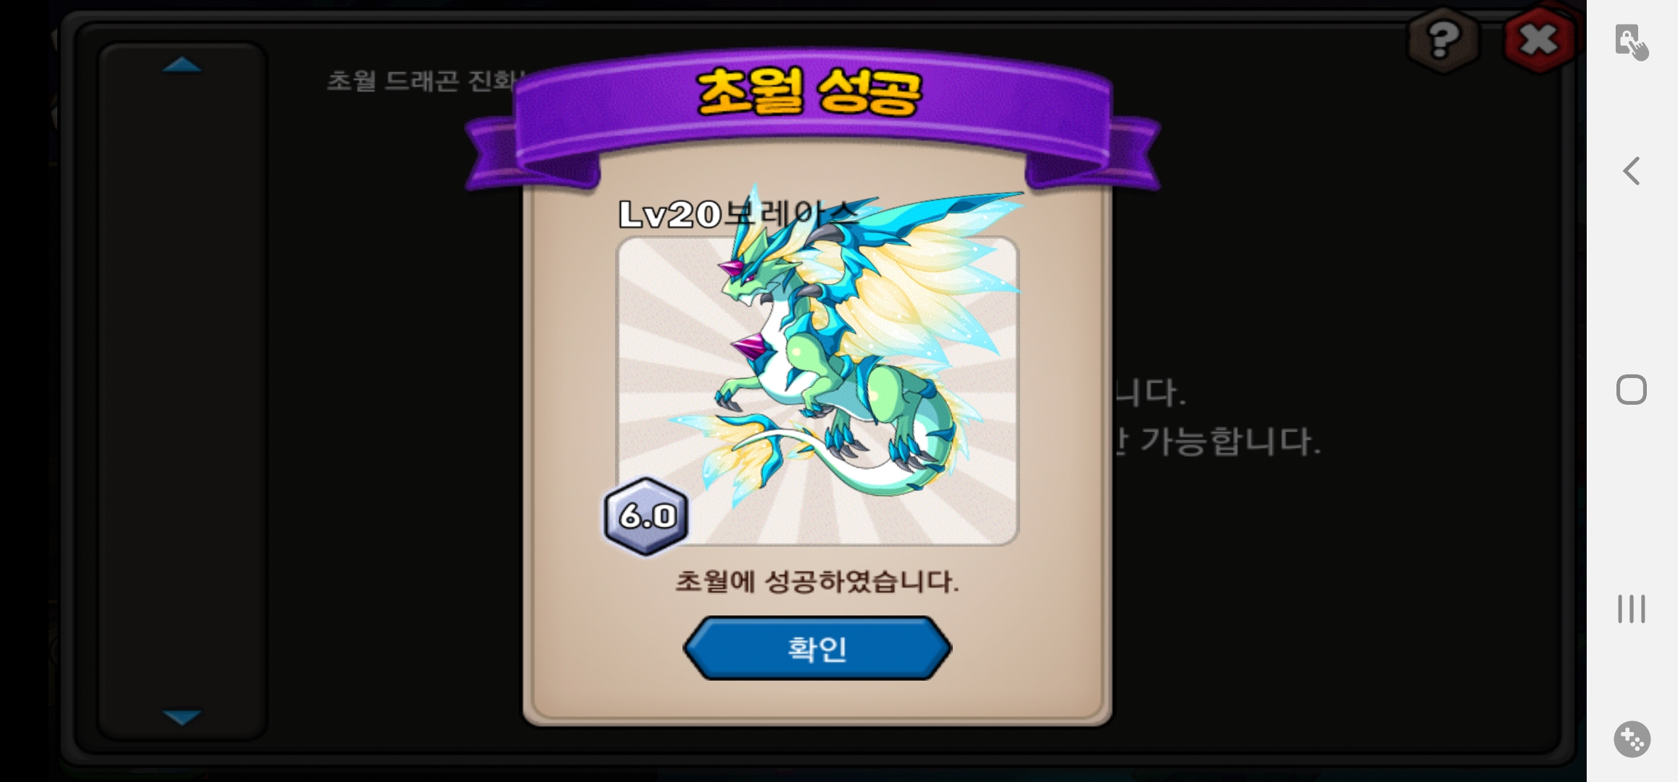The image size is (1678, 782).
Task: Close the panel with the red X
Action: coord(1539,40)
